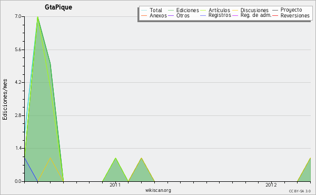316x195 pixels.
Task: Click the 2011 x-axis label
Action: pos(115,185)
